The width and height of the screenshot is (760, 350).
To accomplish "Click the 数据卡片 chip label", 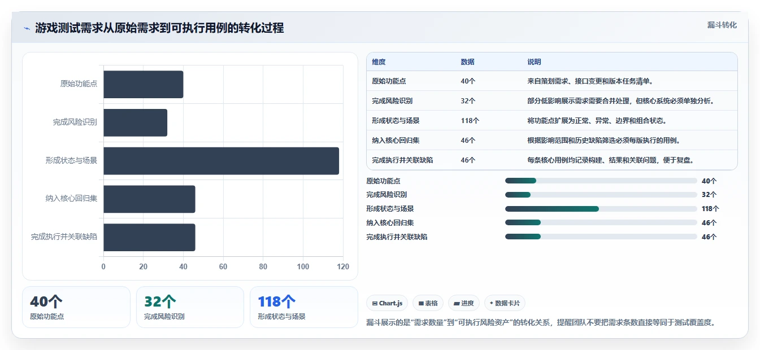I will 507,304.
